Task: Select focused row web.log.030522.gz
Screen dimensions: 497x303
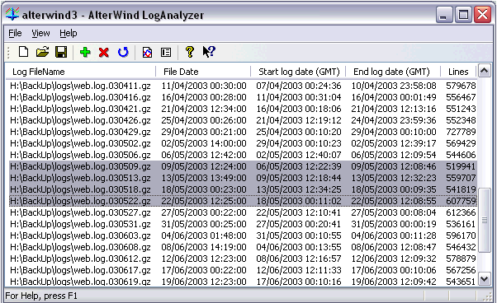Action: coord(243,201)
